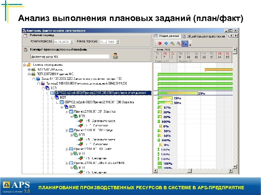Toggle the highlighted Gantt structure view button
This screenshot has width=261, height=195.
[x=185, y=43]
